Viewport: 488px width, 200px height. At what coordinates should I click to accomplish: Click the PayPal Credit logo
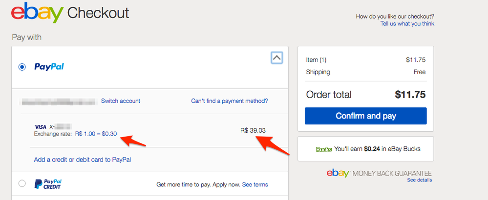pos(48,184)
